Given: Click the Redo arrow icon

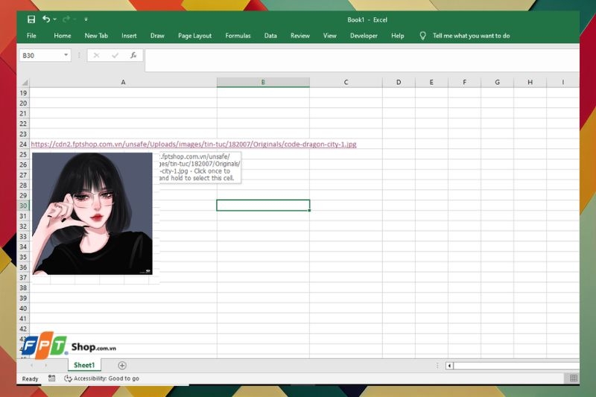Looking at the screenshot, I should 66,19.
